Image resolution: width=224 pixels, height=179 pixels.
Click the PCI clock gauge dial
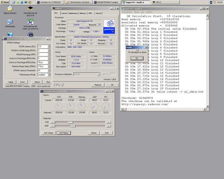tap(106, 106)
